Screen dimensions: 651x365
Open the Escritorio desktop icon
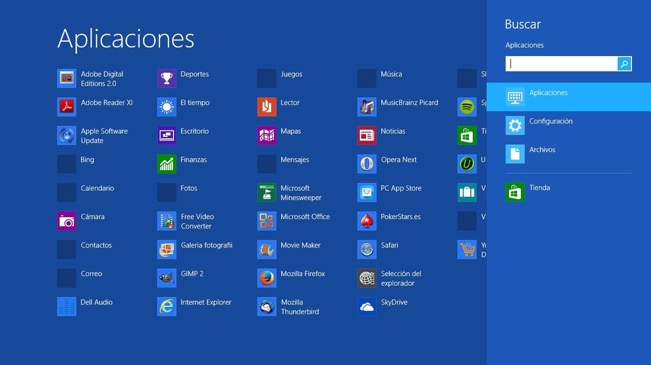(166, 135)
